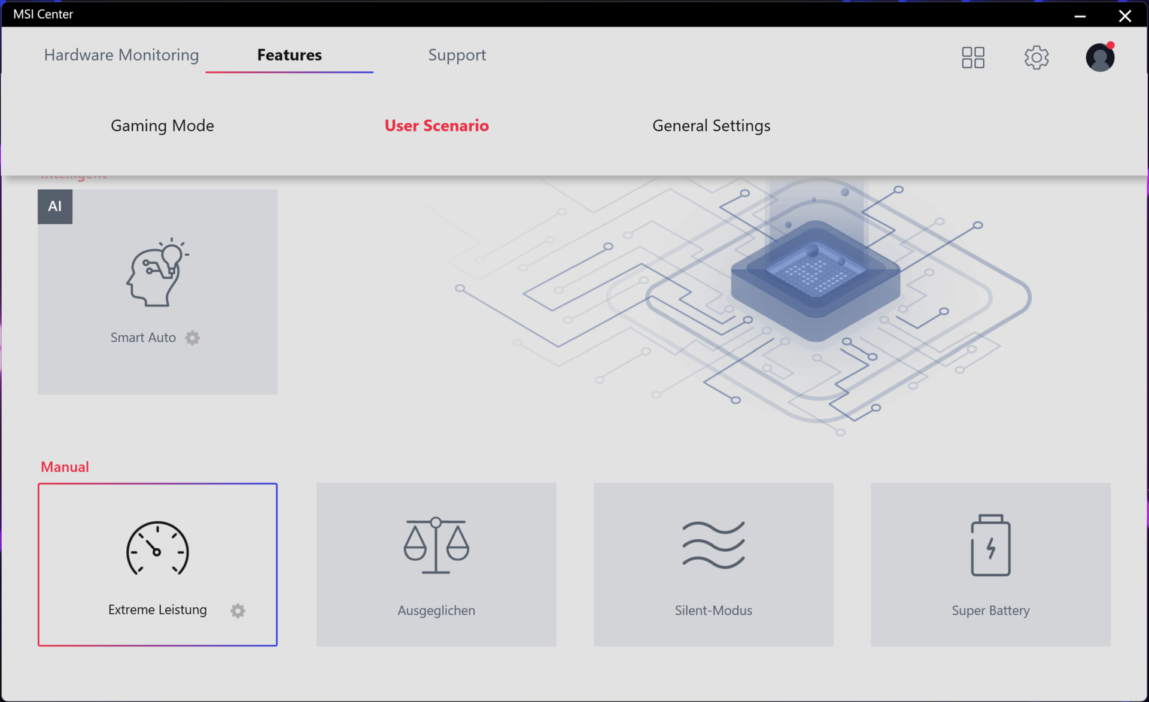Click the AI badge on Smart Auto

pyautogui.click(x=55, y=206)
